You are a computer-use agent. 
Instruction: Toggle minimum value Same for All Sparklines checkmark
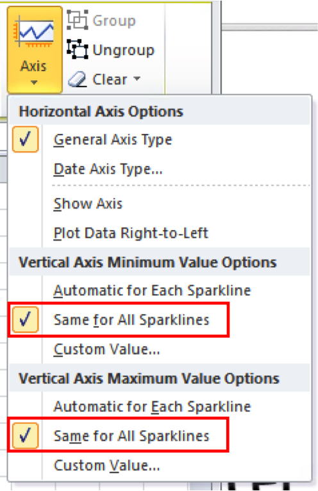tap(26, 320)
